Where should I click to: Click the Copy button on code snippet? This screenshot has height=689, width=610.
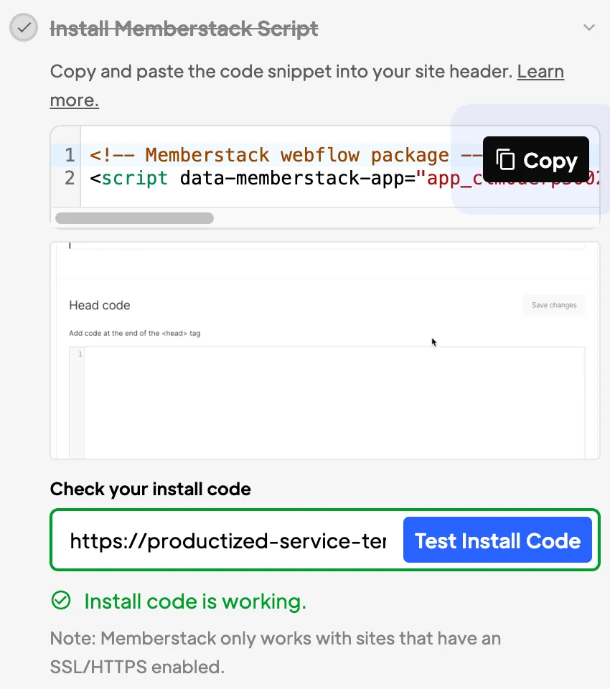[x=536, y=160]
